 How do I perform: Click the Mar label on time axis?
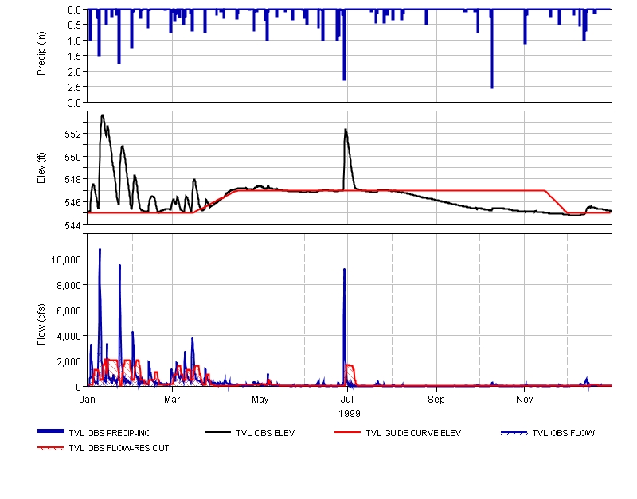point(172,399)
